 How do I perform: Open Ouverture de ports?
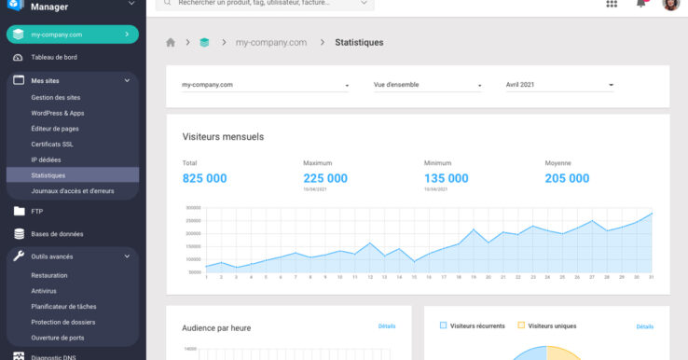(x=58, y=338)
